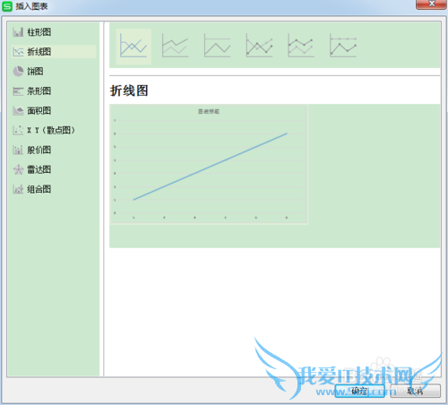The image size is (448, 405).
Task: Click the 股价图 stock chart icon
Action: pyautogui.click(x=18, y=150)
